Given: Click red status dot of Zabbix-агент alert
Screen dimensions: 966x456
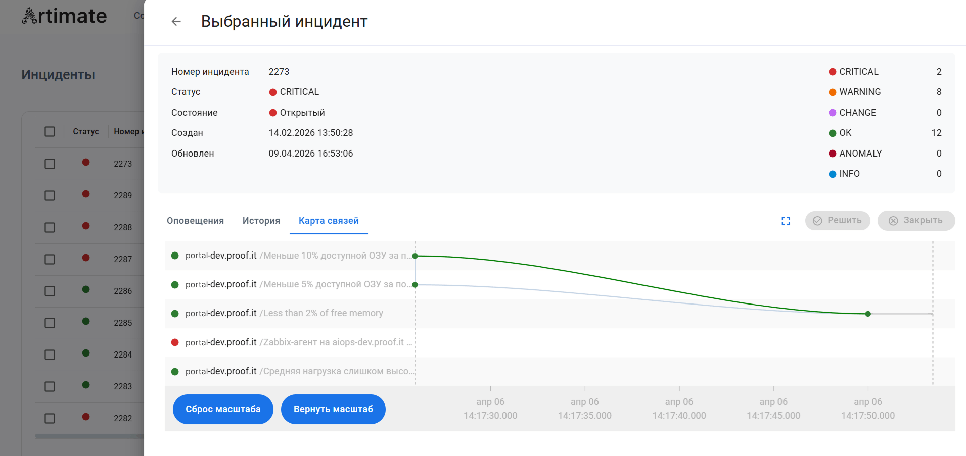Looking at the screenshot, I should coord(175,342).
